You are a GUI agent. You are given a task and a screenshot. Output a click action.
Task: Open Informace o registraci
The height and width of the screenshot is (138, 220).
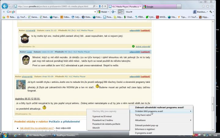[x=145, y=129]
